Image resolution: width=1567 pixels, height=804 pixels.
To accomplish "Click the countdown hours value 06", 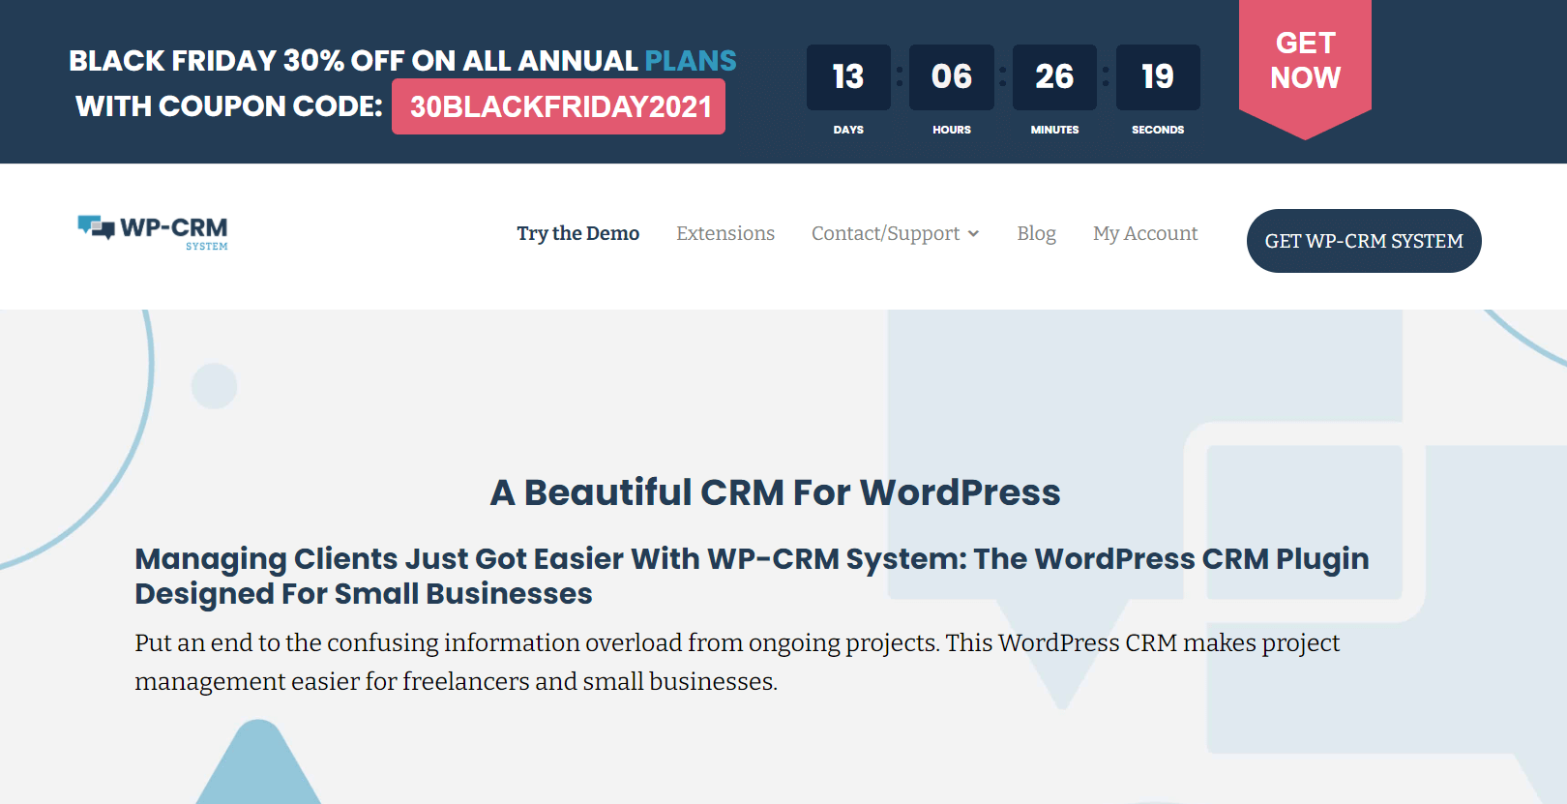I will (x=952, y=77).
